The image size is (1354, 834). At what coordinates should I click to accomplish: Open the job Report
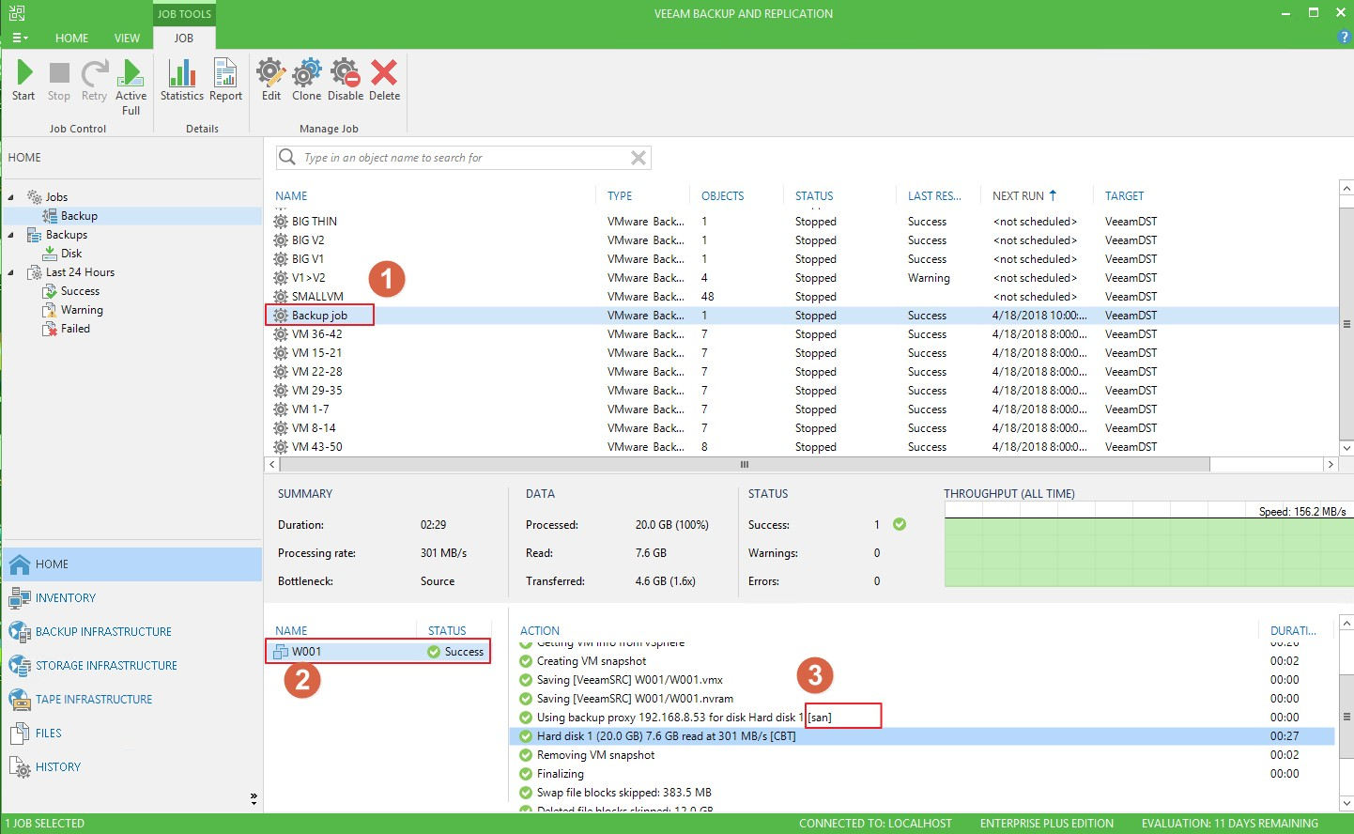click(225, 75)
